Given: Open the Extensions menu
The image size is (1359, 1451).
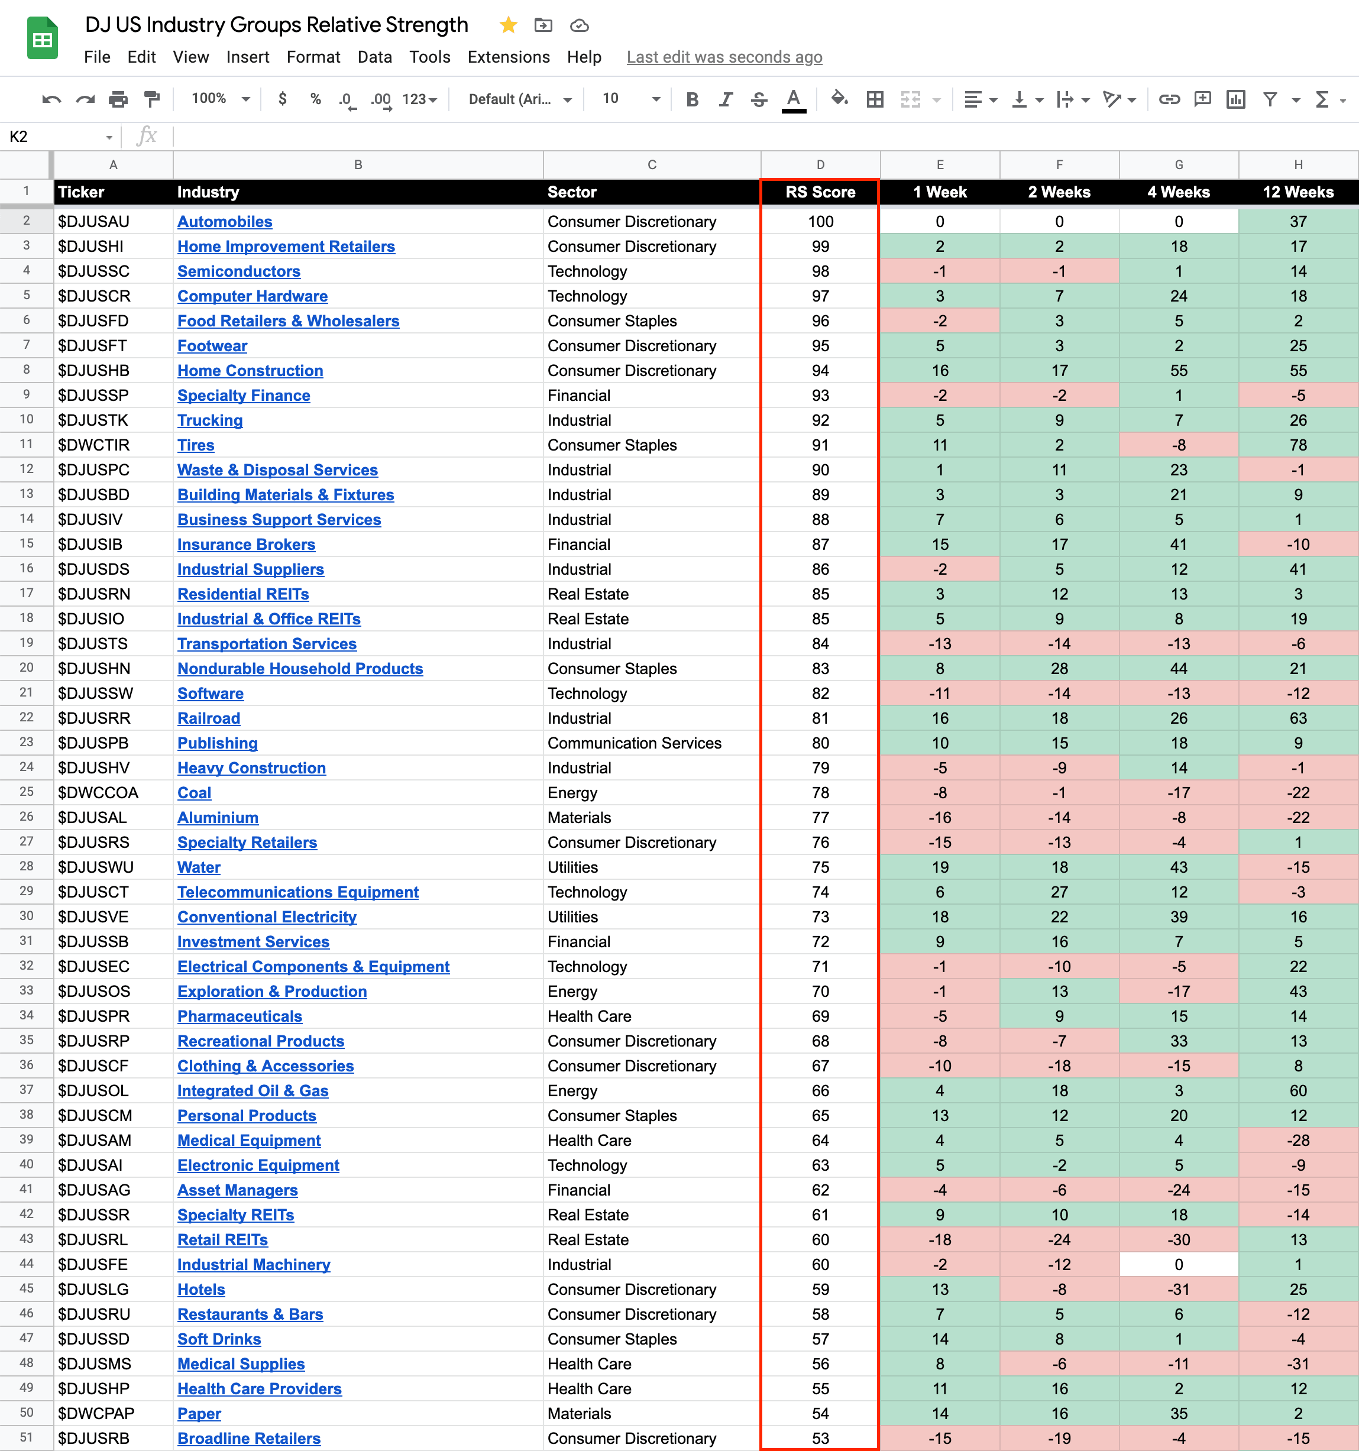Looking at the screenshot, I should click(509, 57).
